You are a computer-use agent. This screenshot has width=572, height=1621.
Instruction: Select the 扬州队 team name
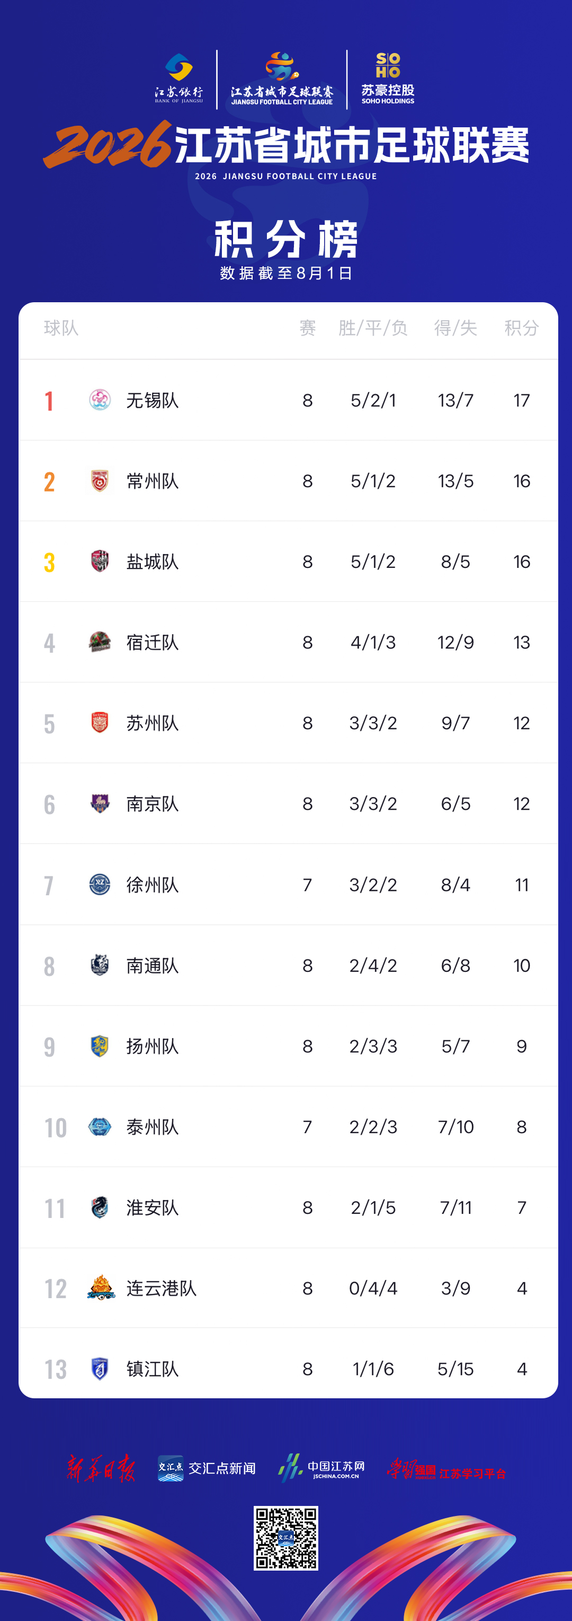pyautogui.click(x=153, y=1046)
